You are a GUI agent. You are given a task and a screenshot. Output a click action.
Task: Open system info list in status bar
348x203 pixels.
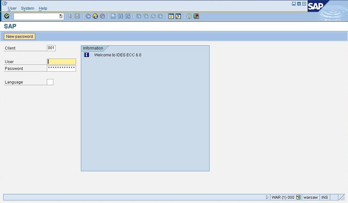(x=298, y=197)
